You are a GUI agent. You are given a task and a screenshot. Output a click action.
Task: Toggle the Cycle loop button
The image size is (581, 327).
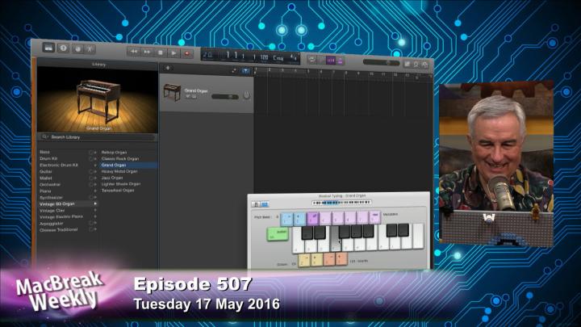click(312, 59)
